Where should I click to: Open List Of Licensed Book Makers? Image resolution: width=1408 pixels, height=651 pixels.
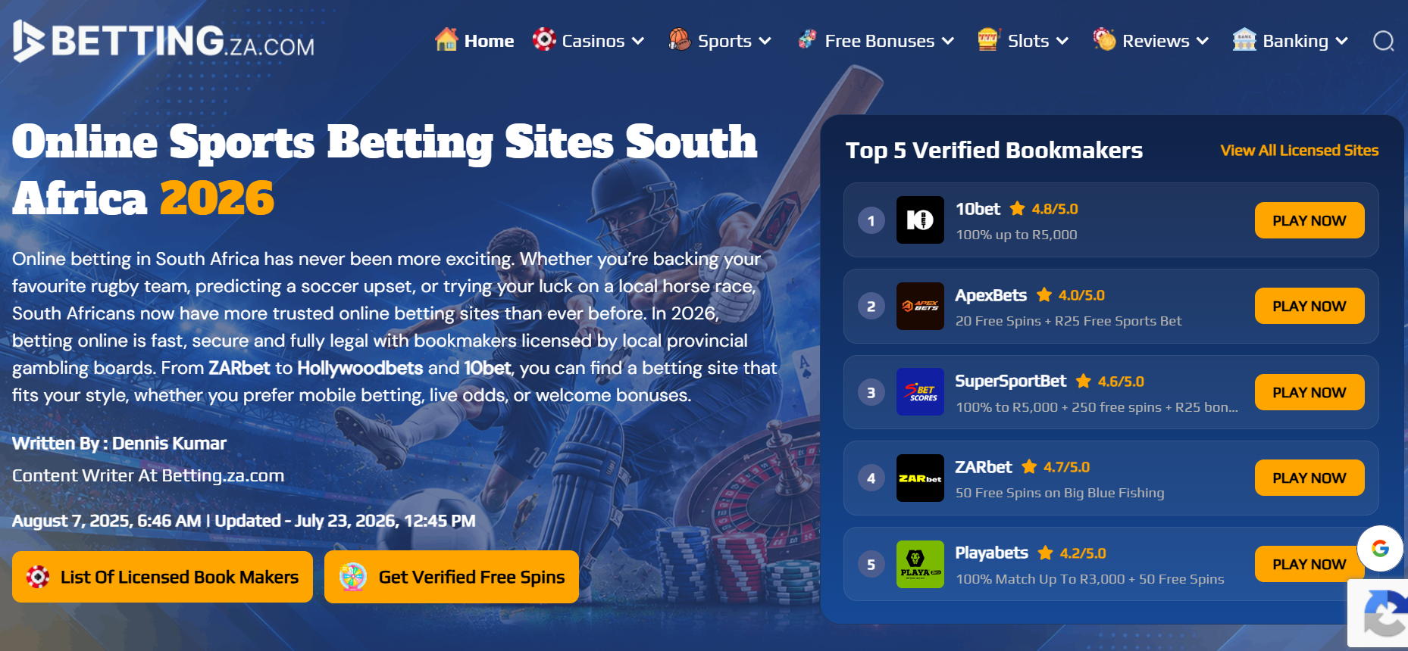(162, 577)
